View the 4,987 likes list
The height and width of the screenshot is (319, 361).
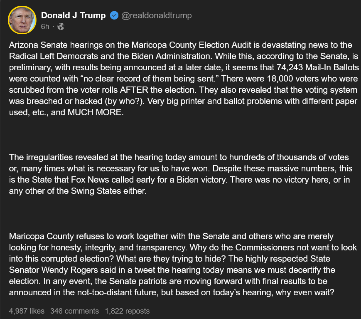(x=27, y=311)
